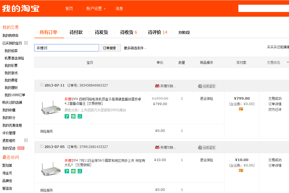This screenshot has height=193, width=289.
Task: Click the credit card payment icon under ¥10.00
Action: click(x=241, y=171)
